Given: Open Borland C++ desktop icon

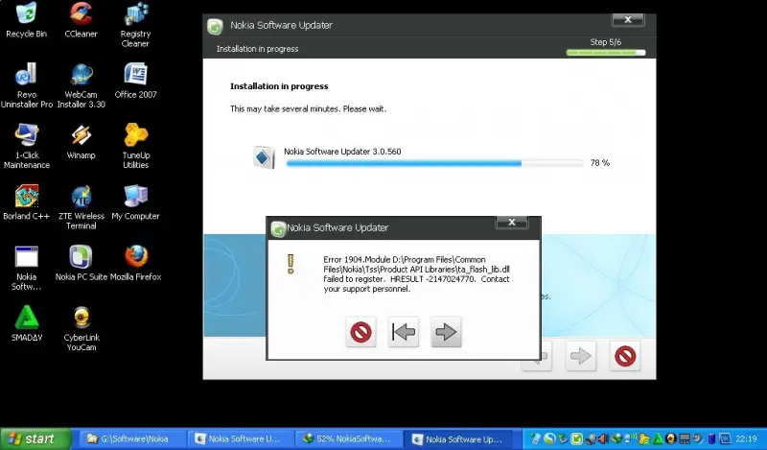Looking at the screenshot, I should (x=27, y=202).
